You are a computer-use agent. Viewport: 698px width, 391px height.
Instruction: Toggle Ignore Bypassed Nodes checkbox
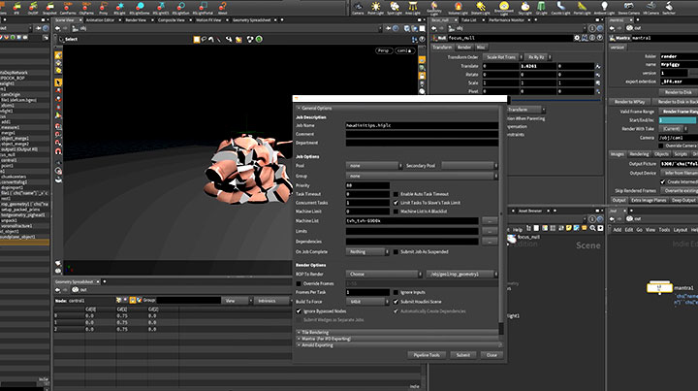click(301, 310)
